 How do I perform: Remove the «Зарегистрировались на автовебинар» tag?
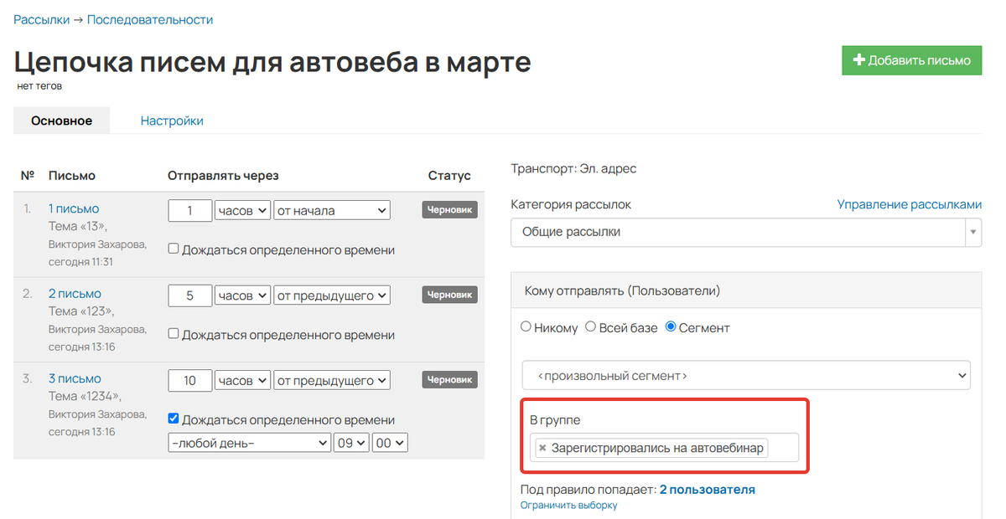tap(544, 448)
